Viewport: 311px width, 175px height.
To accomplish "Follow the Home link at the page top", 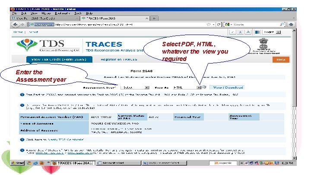I will click(x=18, y=32).
